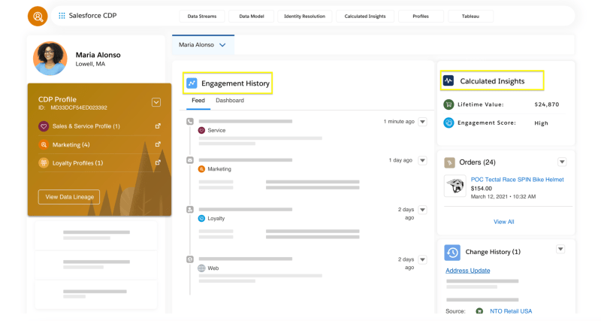
Task: Click the Loyalty Profiles icon
Action: pyautogui.click(x=44, y=163)
